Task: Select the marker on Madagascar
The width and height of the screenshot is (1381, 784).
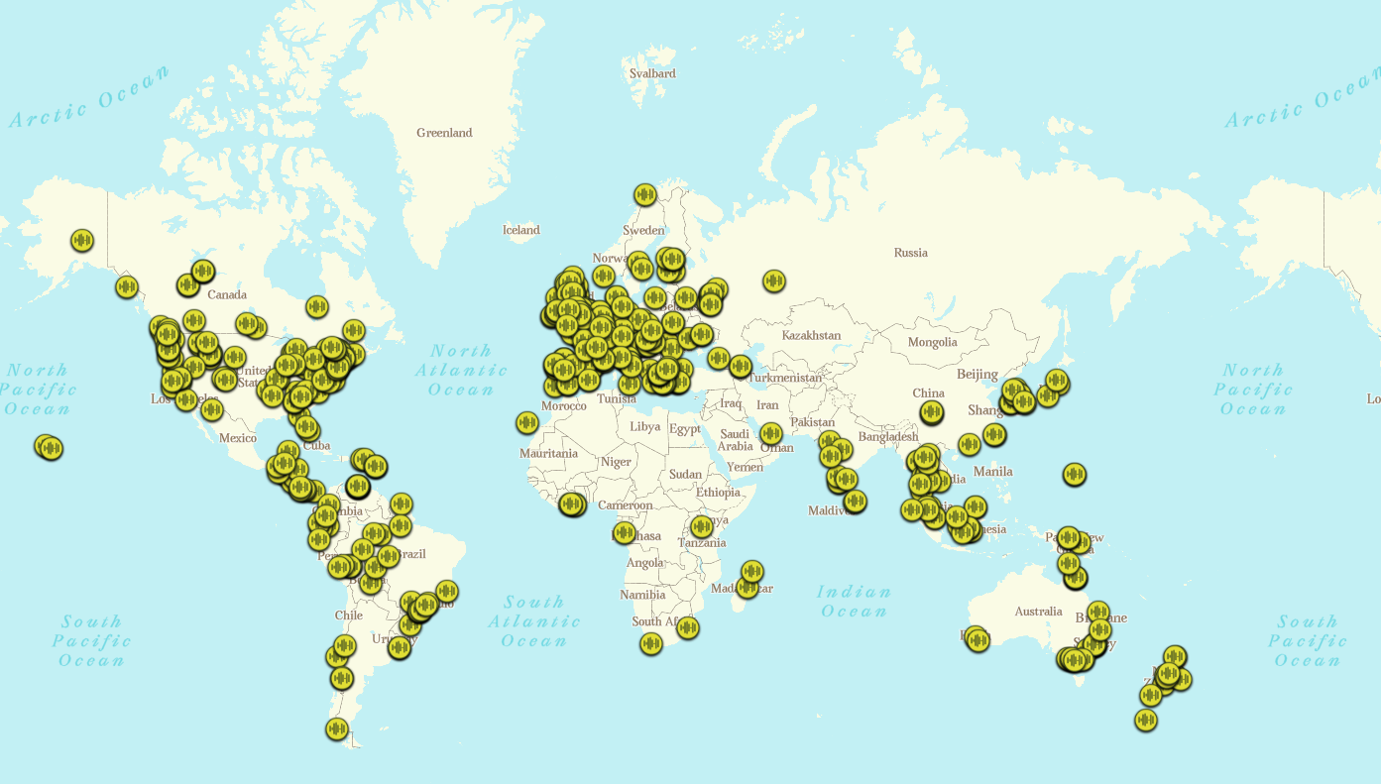Action: coord(752,571)
